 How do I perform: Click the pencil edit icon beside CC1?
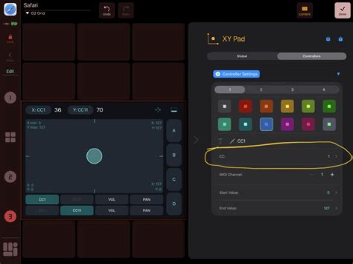232,141
